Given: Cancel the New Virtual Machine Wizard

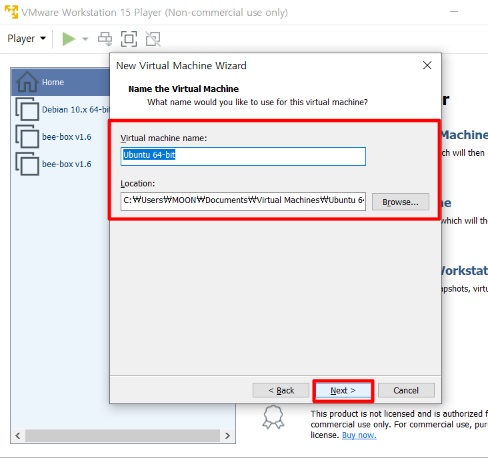Looking at the screenshot, I should [x=406, y=390].
